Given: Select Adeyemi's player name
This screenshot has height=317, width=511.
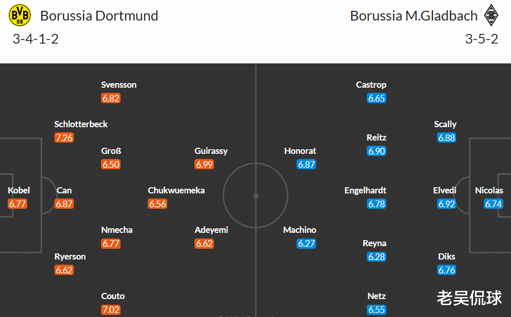Looking at the screenshot, I should pos(211,230).
